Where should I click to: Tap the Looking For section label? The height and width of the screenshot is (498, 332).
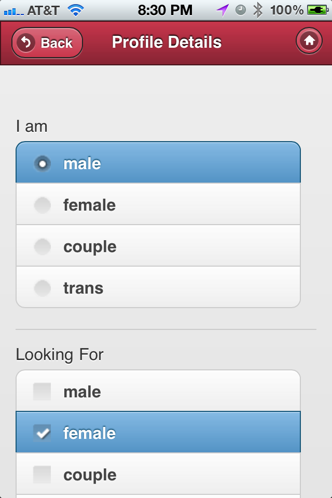(60, 355)
